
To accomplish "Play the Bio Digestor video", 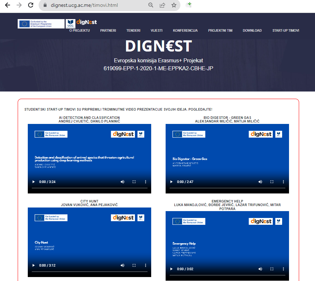I will point(171,182).
